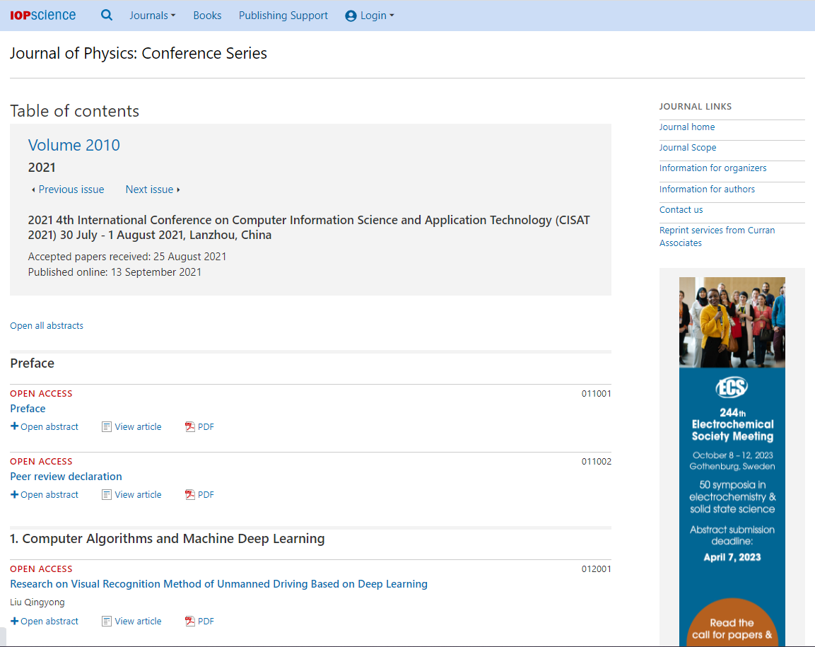Open the Preface article title link

[28, 409]
